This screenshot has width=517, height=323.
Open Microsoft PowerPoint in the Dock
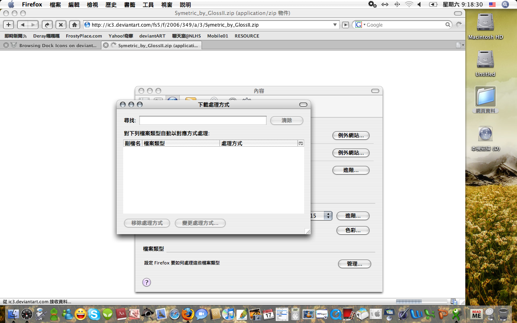click(443, 314)
